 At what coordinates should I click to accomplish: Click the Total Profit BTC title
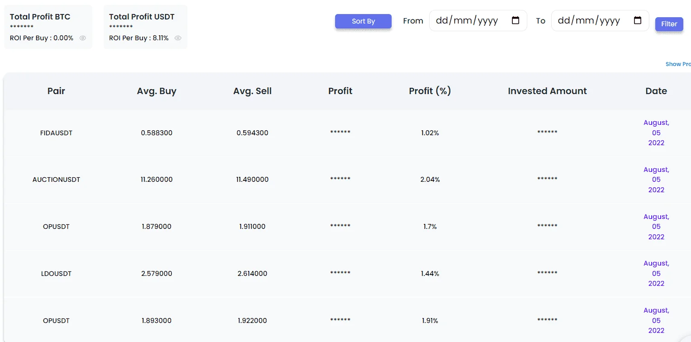point(40,17)
